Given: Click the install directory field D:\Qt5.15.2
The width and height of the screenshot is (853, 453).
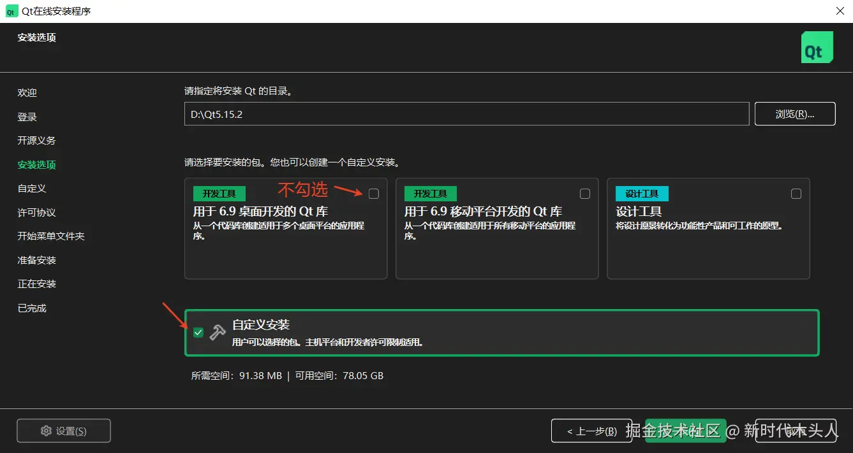Looking at the screenshot, I should [x=467, y=114].
